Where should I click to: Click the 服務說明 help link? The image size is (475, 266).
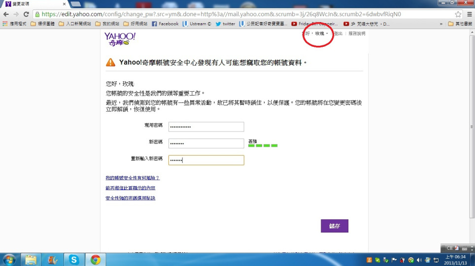click(357, 33)
